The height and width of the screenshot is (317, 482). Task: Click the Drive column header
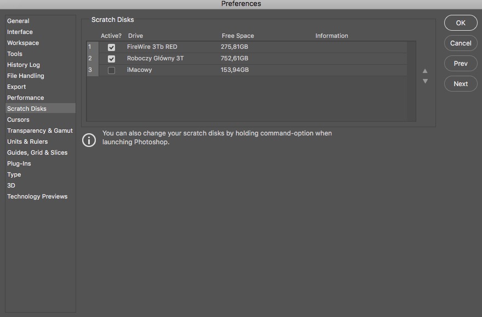tap(136, 36)
